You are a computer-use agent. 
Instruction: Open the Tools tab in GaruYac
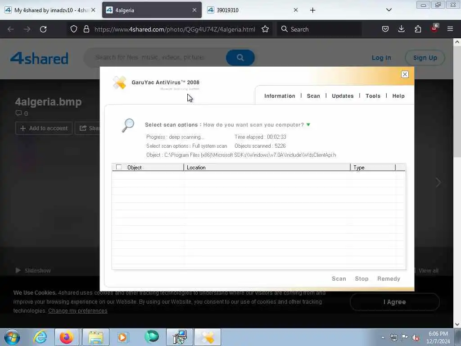pos(373,96)
